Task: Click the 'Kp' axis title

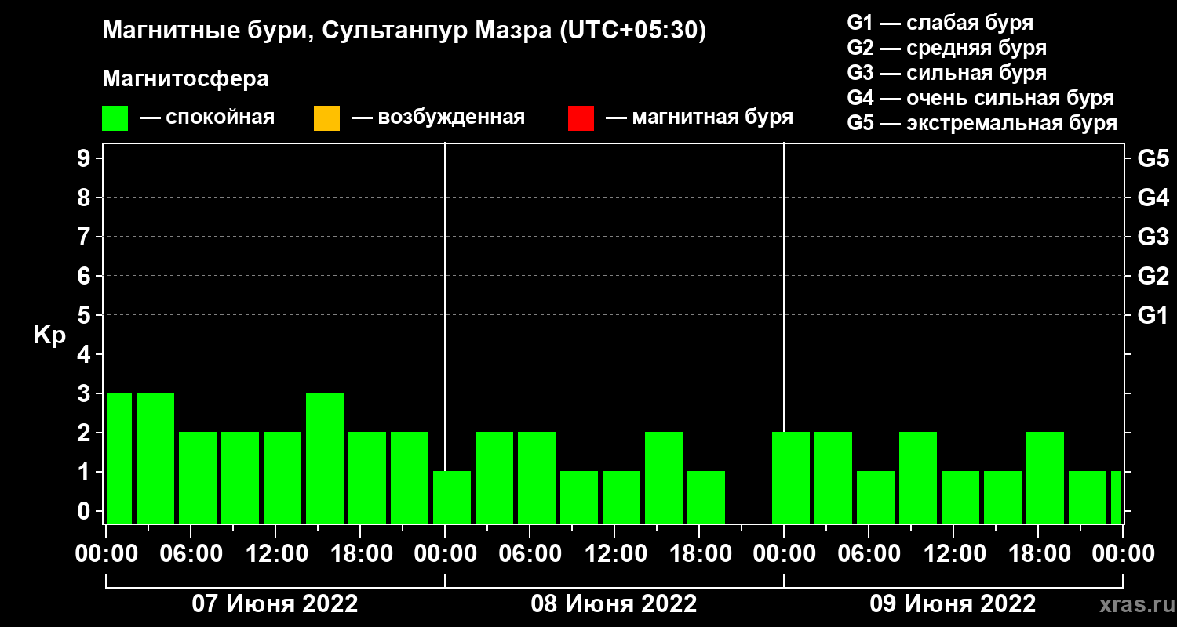Action: (49, 335)
